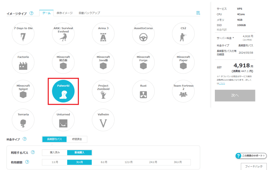This screenshot has width=271, height=170.
Task: Open help for 料金タイプ
Action: pos(25,139)
